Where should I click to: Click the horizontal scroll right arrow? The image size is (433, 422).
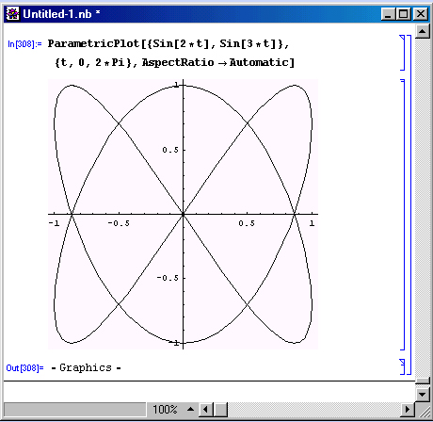coord(408,409)
